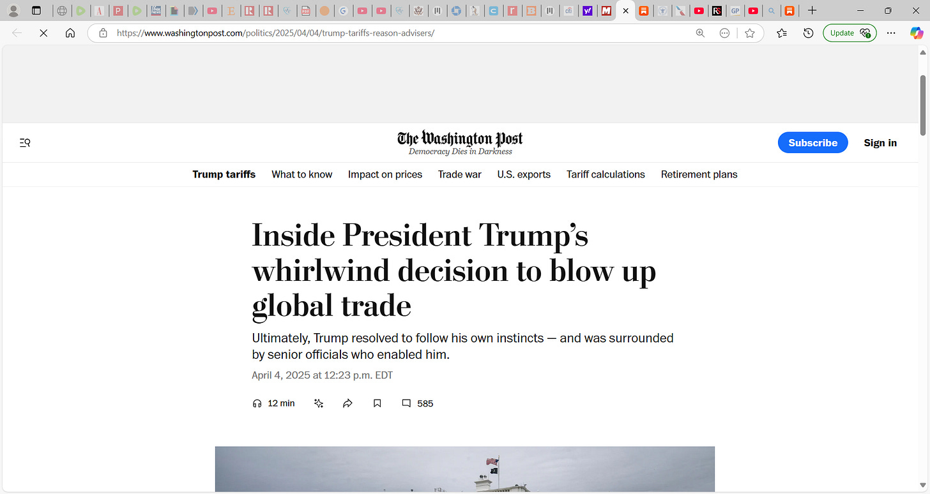Screen dimensions: 930x494
Task: Open the Trade war link
Action: pyautogui.click(x=460, y=174)
